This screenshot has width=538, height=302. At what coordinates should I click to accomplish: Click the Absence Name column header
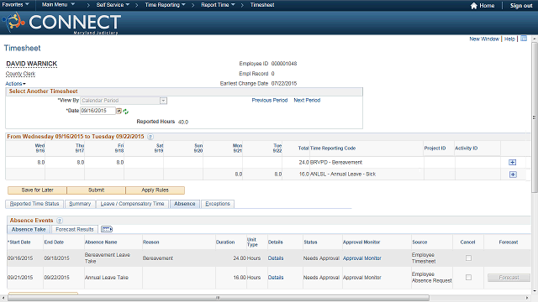[101, 242]
